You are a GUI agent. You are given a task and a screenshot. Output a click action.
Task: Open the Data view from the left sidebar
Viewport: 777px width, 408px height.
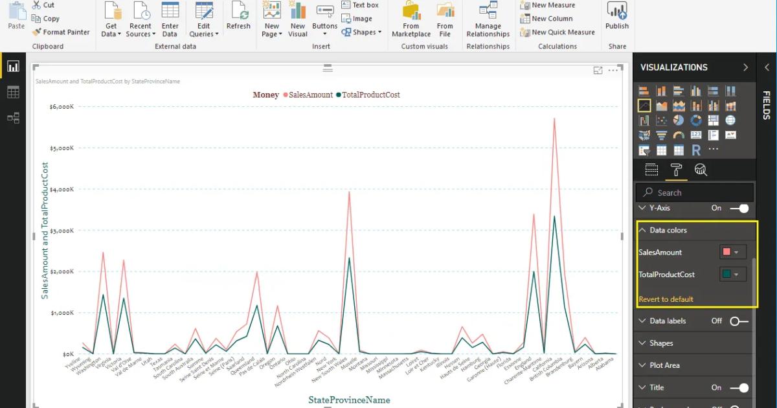point(14,93)
